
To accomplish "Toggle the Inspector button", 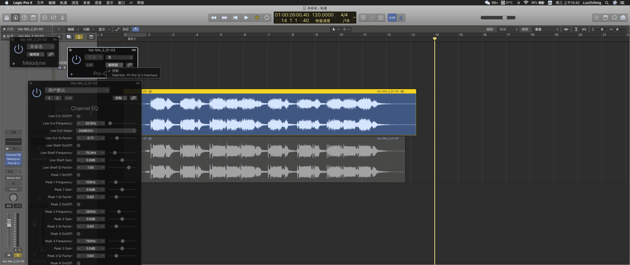I will 15,18.
